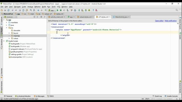
Task: Click the project panel settings gear
Action: coord(41,17)
